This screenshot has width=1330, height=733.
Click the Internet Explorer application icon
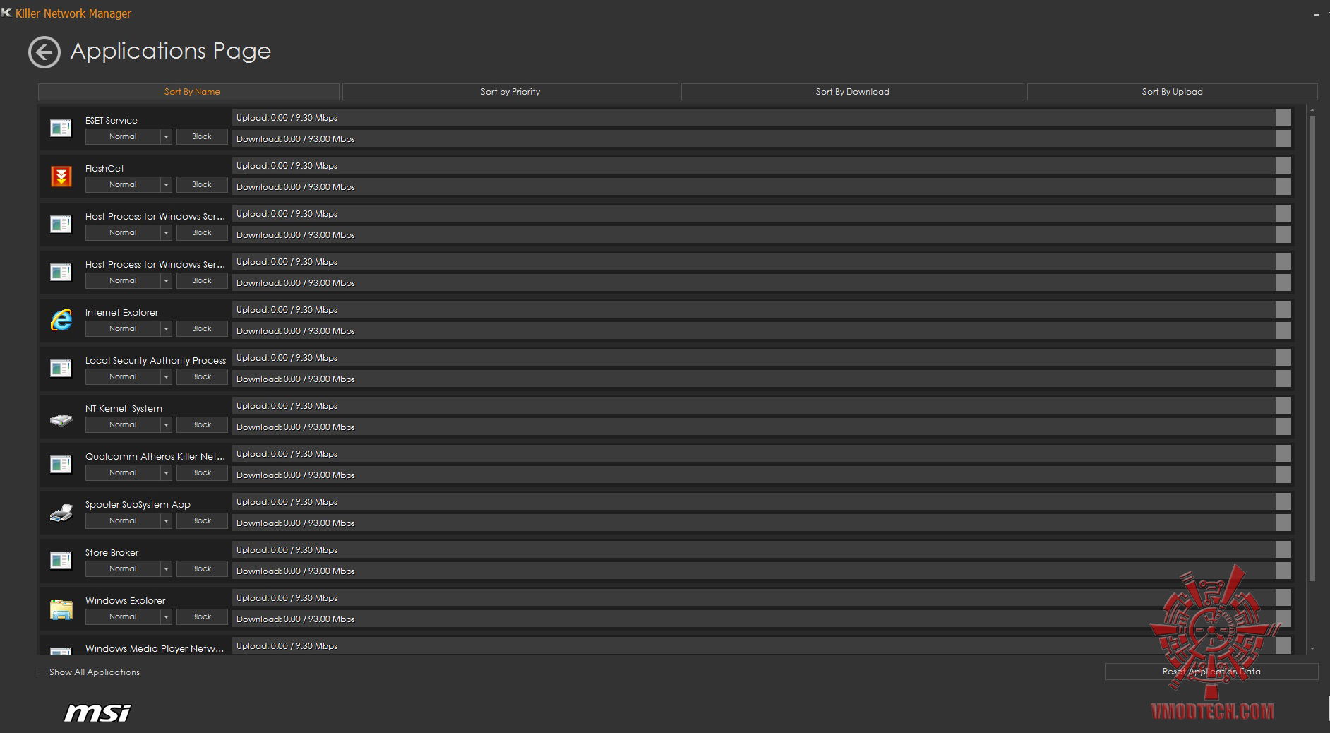tap(61, 320)
